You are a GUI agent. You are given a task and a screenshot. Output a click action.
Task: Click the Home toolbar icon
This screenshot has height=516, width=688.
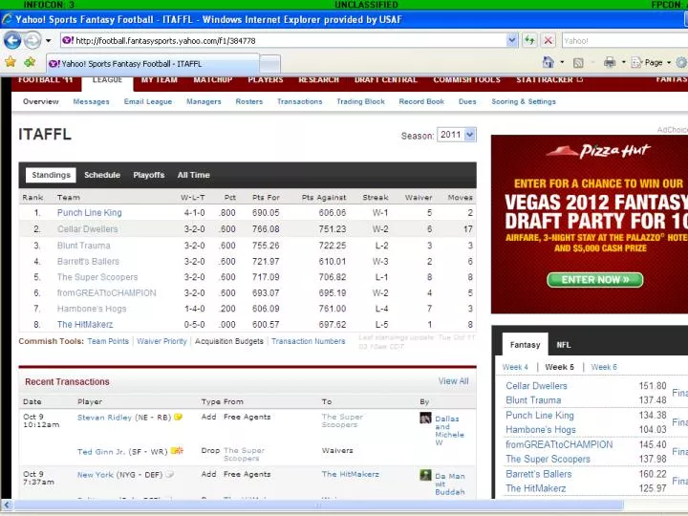tap(548, 62)
